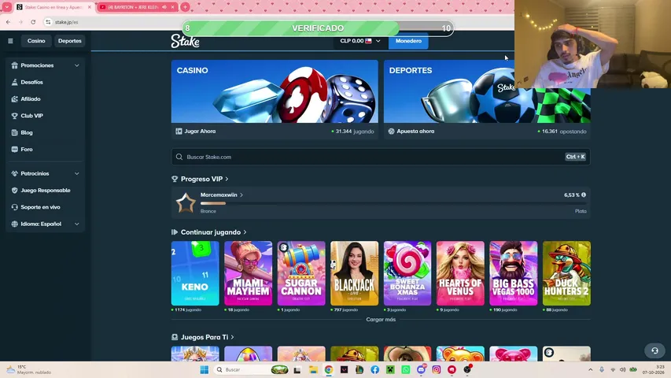
Task: Click the green VERIFICADO progress bar
Action: click(x=318, y=28)
